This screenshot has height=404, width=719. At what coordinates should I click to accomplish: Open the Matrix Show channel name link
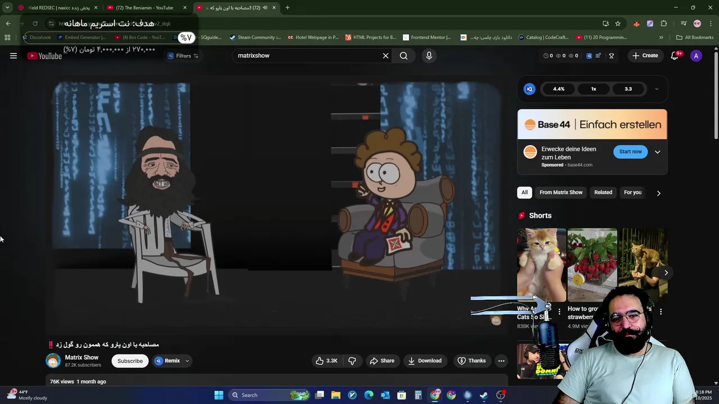(x=81, y=357)
